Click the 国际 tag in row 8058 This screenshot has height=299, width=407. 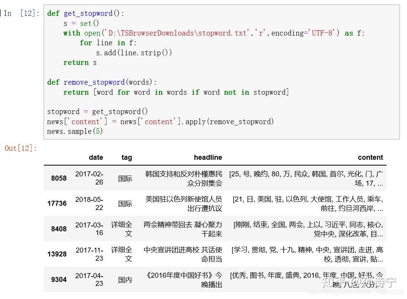[x=125, y=178]
